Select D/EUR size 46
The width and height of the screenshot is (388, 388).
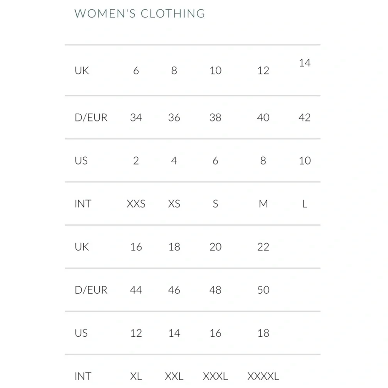(174, 290)
